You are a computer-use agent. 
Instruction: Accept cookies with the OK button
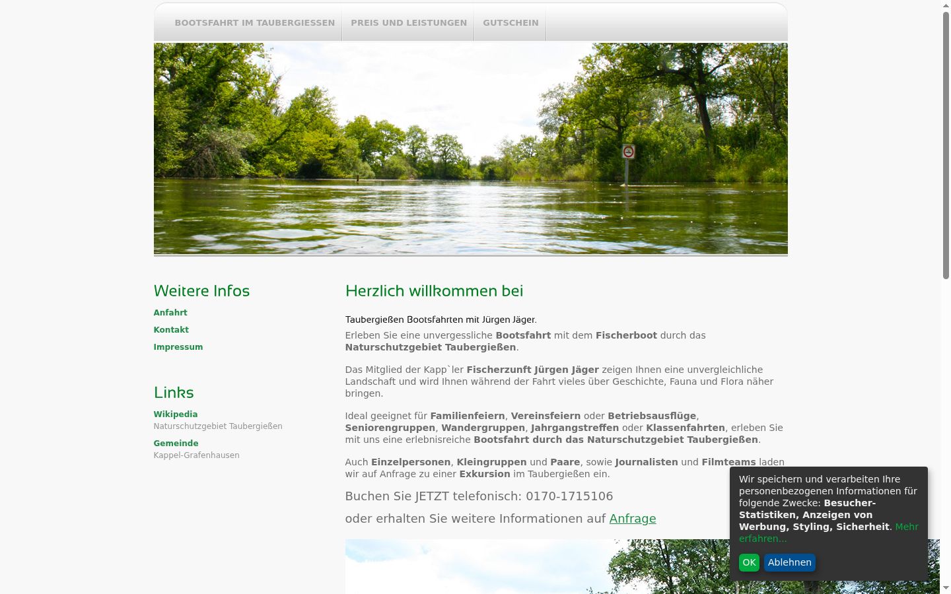tap(749, 562)
